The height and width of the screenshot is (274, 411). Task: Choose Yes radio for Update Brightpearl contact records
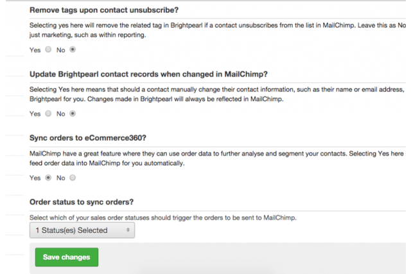tap(48, 114)
